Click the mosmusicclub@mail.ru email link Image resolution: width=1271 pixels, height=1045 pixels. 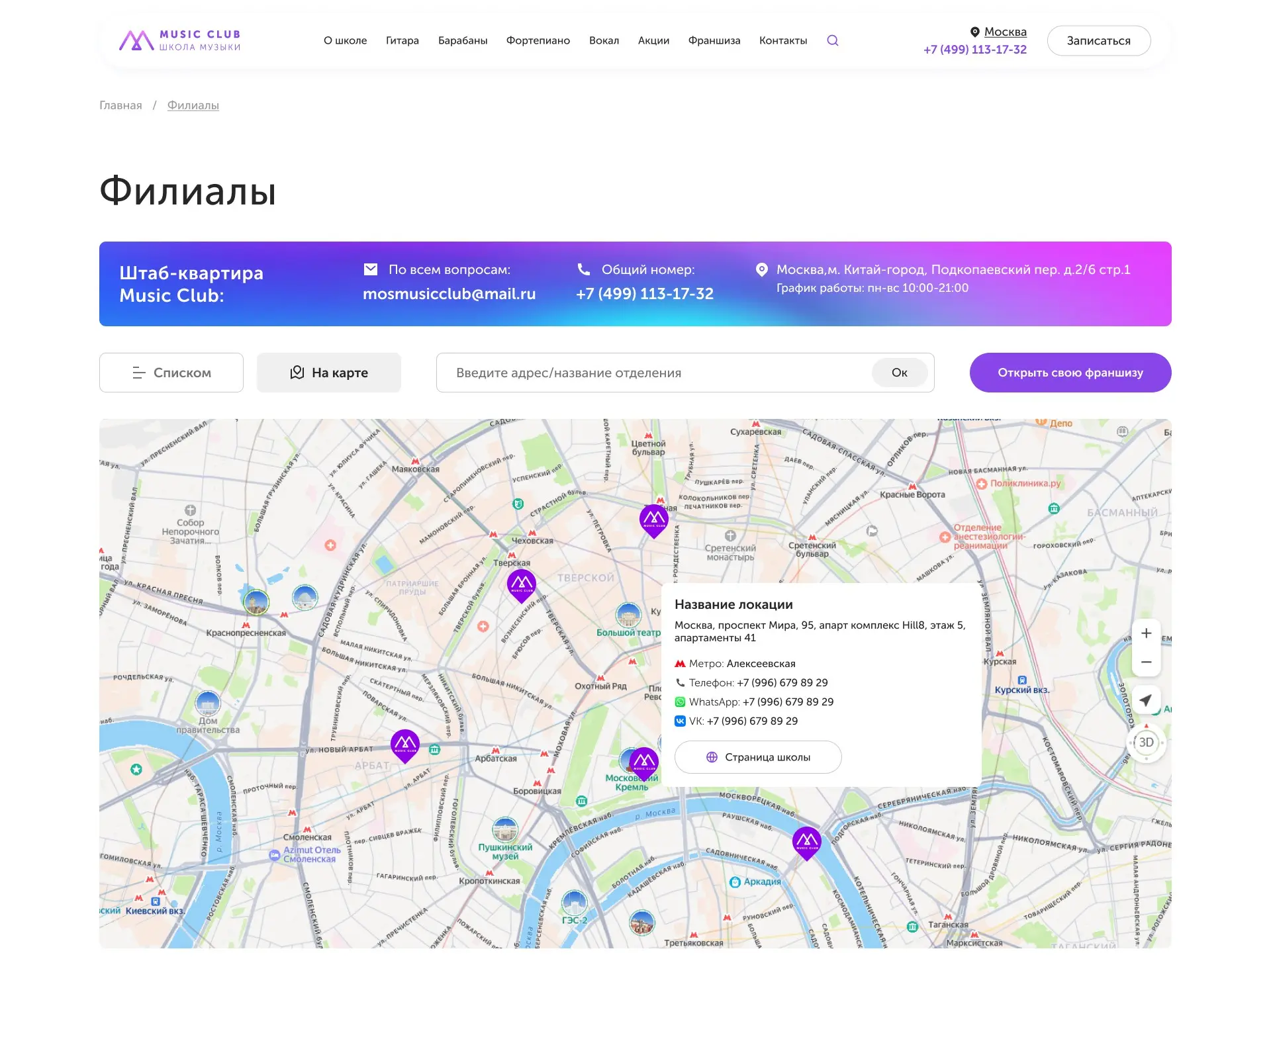click(x=449, y=294)
